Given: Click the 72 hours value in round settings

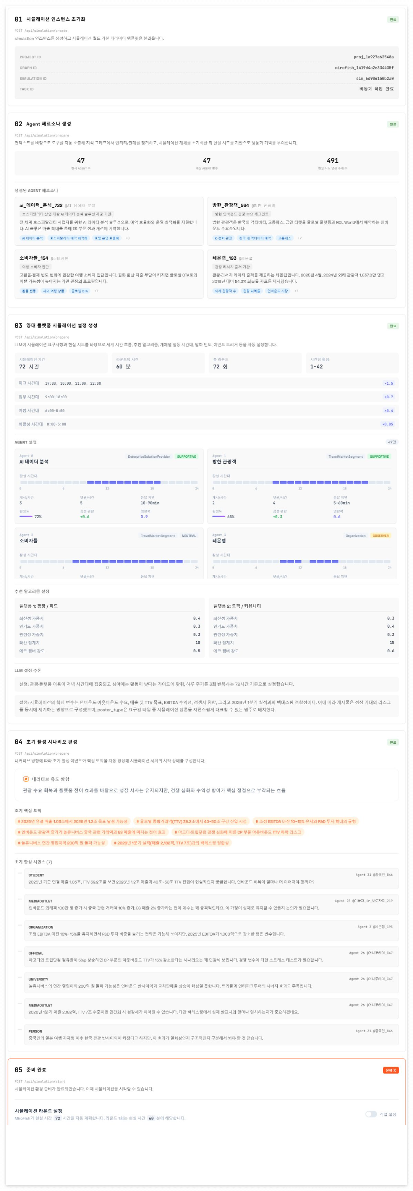Looking at the screenshot, I should pyautogui.click(x=58, y=1118).
